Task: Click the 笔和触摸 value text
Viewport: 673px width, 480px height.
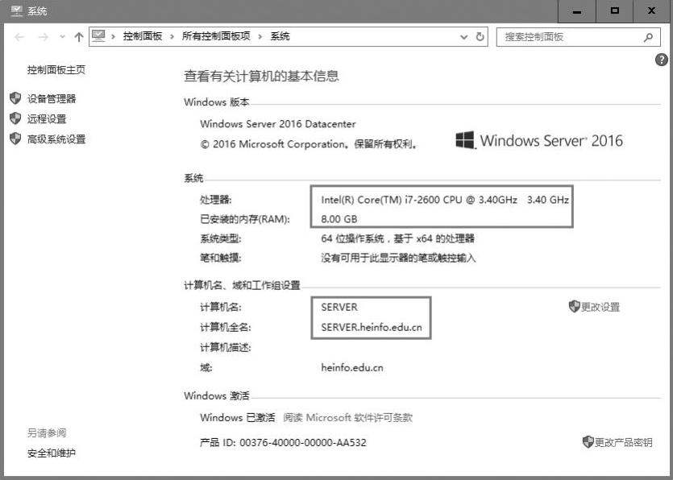Action: click(x=398, y=258)
